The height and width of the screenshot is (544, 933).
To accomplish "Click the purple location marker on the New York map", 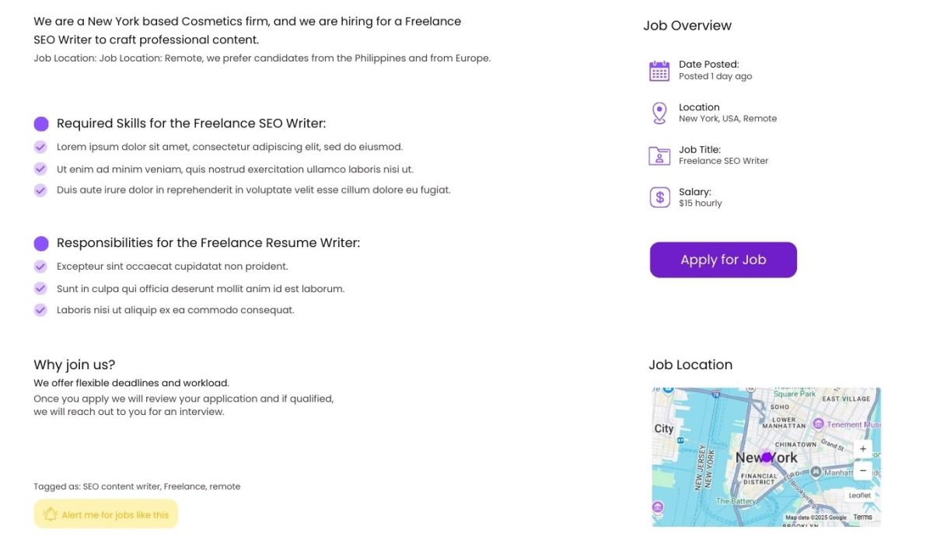I will click(x=767, y=458).
